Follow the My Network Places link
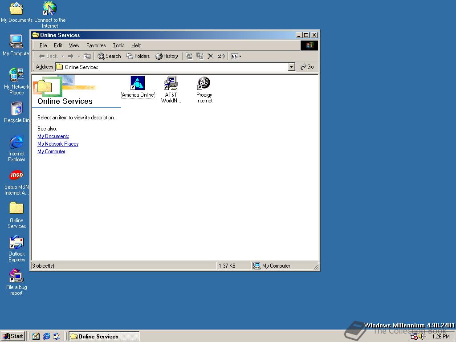The height and width of the screenshot is (342, 456). click(x=58, y=144)
